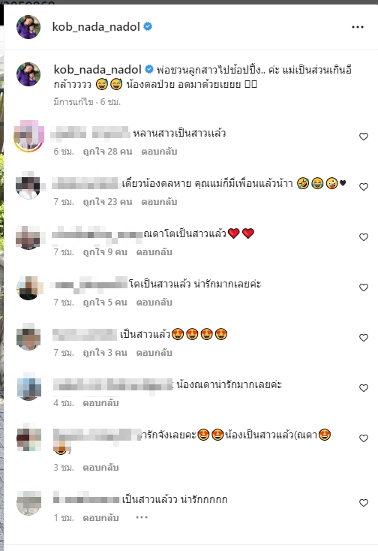The image size is (378, 551).
Task: Like the comment 'หลานสาวเป็นสาวแล้ว'
Action: (364, 137)
